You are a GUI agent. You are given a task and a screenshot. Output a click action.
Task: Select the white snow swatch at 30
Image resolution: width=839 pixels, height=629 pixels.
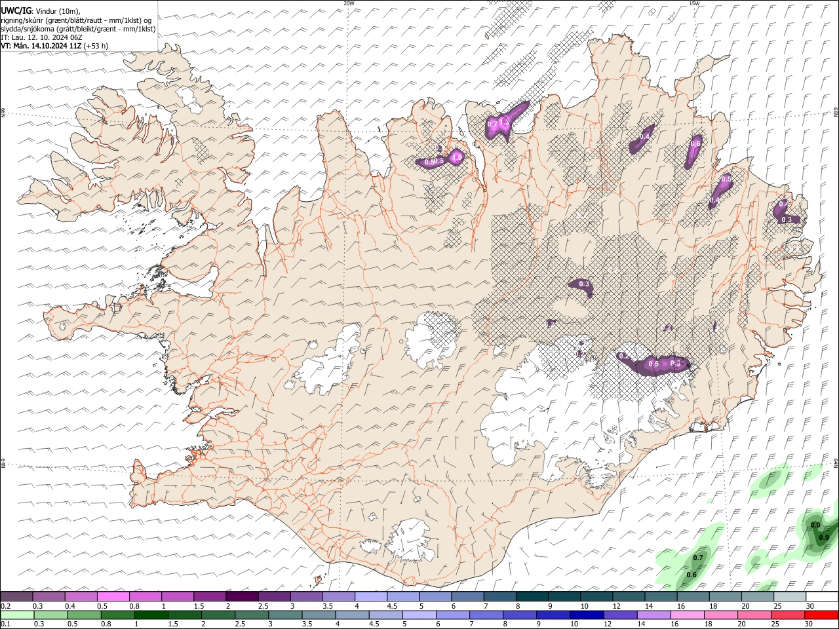point(822,596)
